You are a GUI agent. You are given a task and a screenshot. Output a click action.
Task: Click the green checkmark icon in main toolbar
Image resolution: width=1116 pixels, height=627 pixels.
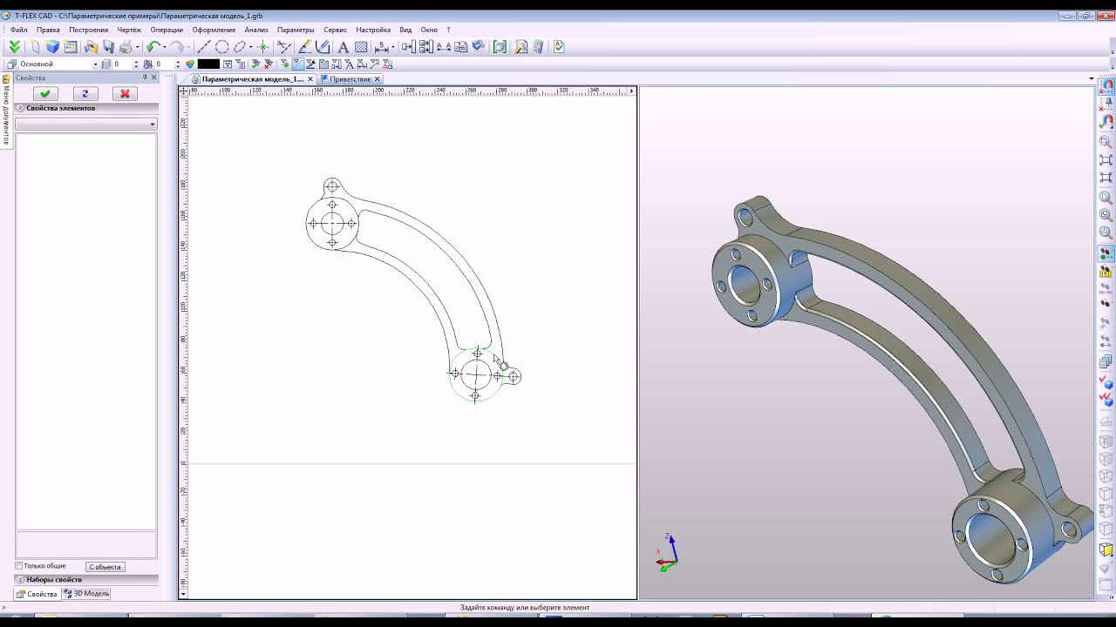[559, 47]
